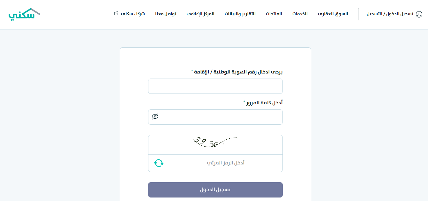Focus the national ID / Iqama number field
428x201 pixels.
pos(215,86)
